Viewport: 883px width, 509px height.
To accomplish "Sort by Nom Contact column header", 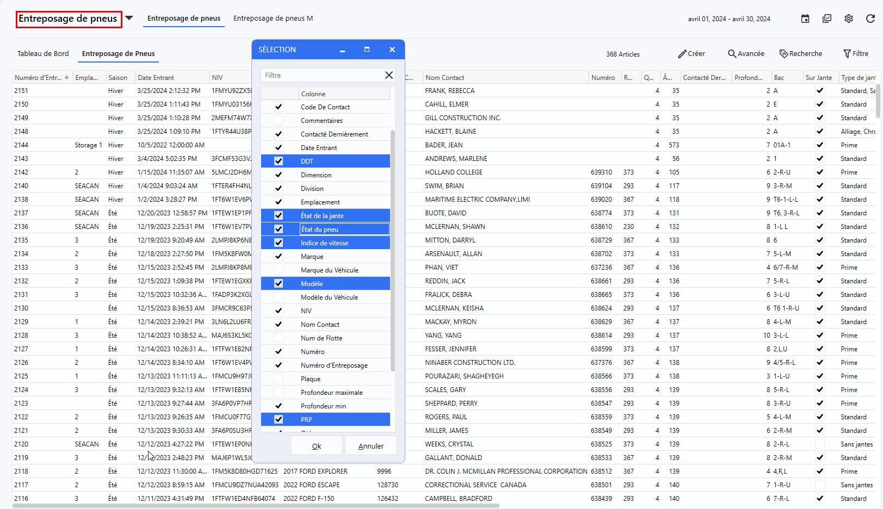I will (505, 77).
